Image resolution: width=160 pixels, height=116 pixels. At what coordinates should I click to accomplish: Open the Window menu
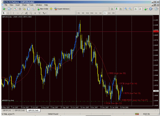39,5
